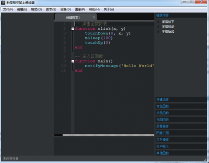Click the 'mSleep(100)' code line
Viewport: 209px width, 163px height.
[x=99, y=38]
